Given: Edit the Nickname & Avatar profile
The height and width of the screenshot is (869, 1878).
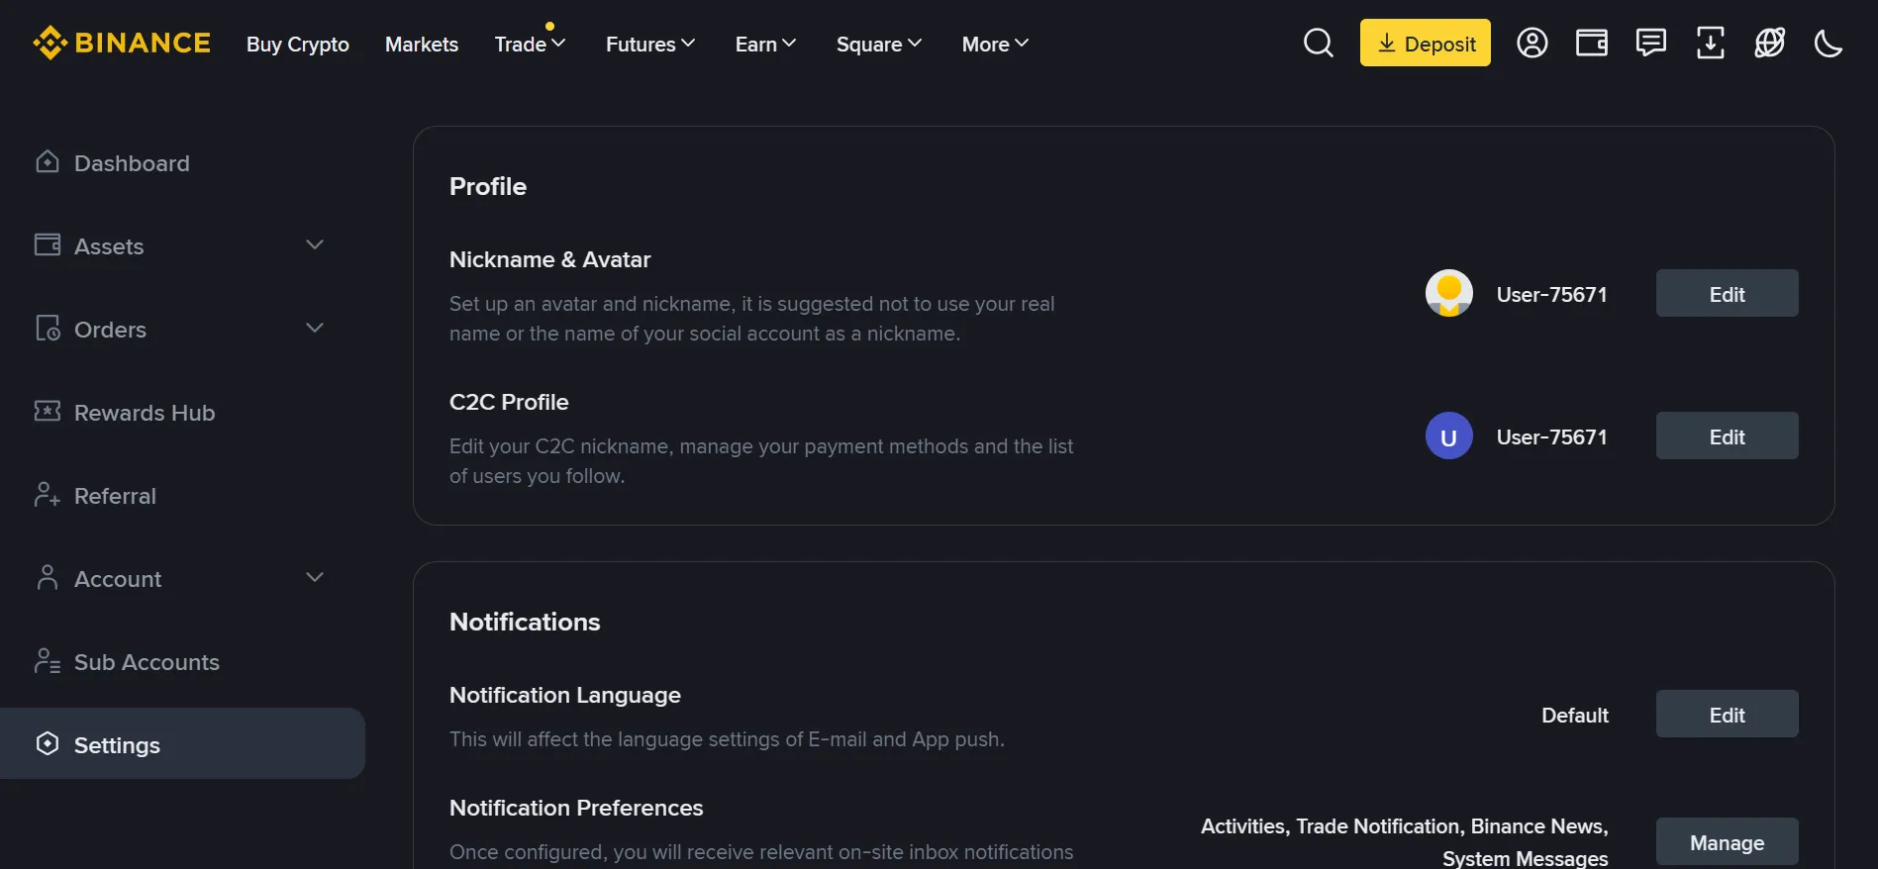Looking at the screenshot, I should pyautogui.click(x=1727, y=293).
